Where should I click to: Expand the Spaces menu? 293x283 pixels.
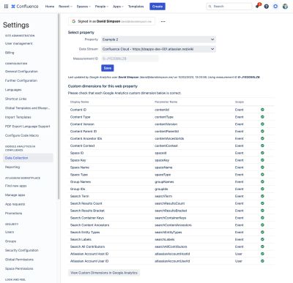coord(84,7)
